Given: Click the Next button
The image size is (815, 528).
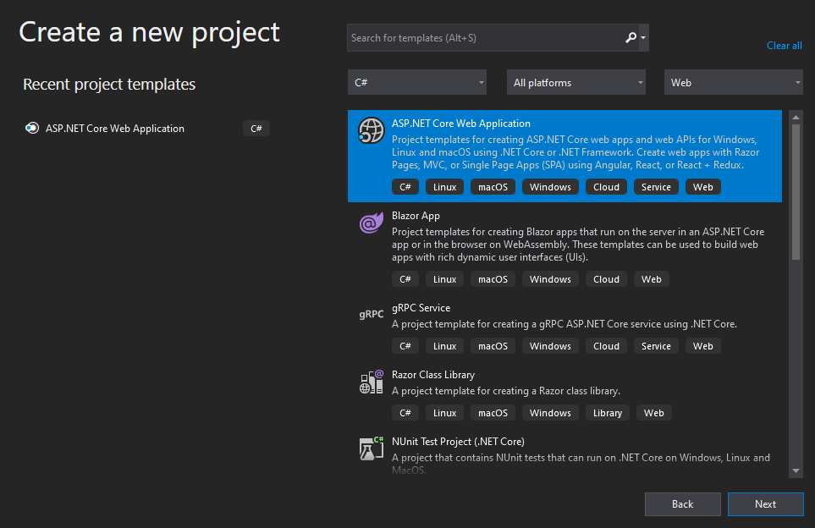Looking at the screenshot, I should (765, 504).
